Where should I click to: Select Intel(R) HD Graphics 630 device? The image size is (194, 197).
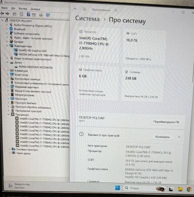click(x=32, y=51)
